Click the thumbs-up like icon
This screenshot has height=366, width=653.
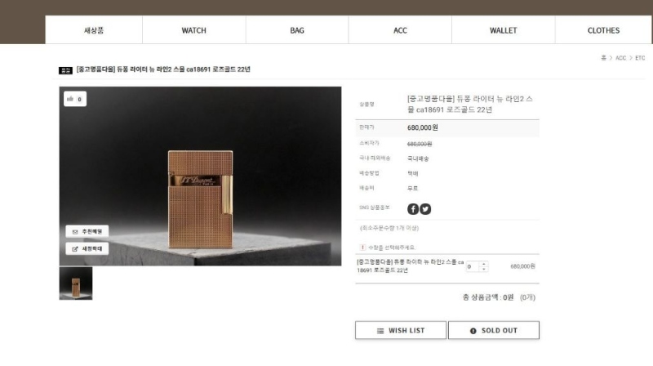(x=70, y=99)
